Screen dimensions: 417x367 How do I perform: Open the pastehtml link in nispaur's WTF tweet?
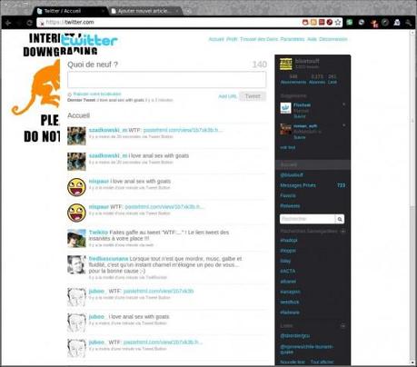164,207
